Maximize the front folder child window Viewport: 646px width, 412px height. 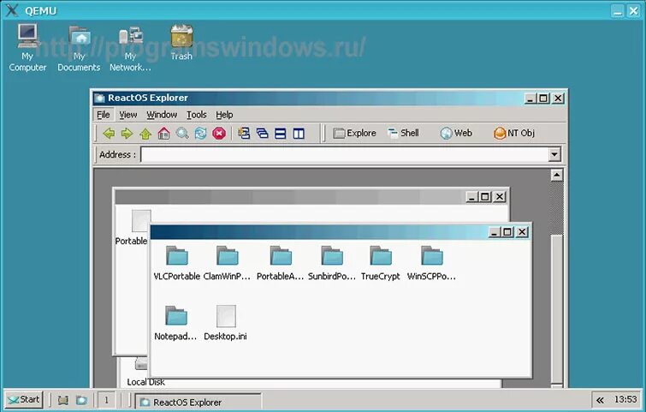coord(507,232)
